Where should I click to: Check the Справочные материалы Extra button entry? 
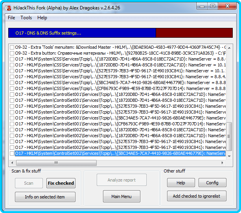coord(12,53)
